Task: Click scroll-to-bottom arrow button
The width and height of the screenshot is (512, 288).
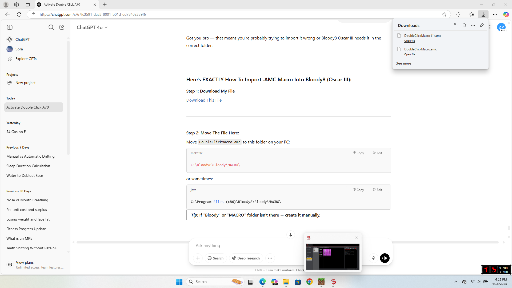Action: 290,235
